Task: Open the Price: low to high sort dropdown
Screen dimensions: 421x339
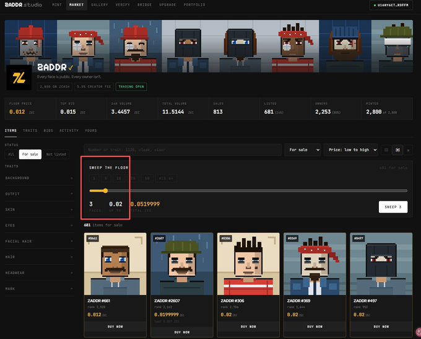Action: [351, 150]
